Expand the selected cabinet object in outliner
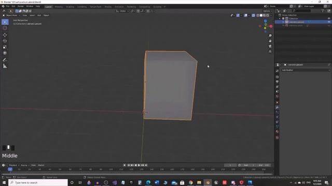The image size is (332, 186). point(283,22)
